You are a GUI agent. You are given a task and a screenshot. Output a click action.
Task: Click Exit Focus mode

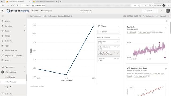point(34,16)
